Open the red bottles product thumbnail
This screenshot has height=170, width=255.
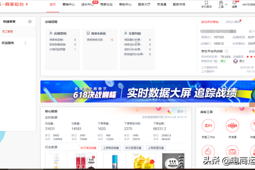pos(86,161)
